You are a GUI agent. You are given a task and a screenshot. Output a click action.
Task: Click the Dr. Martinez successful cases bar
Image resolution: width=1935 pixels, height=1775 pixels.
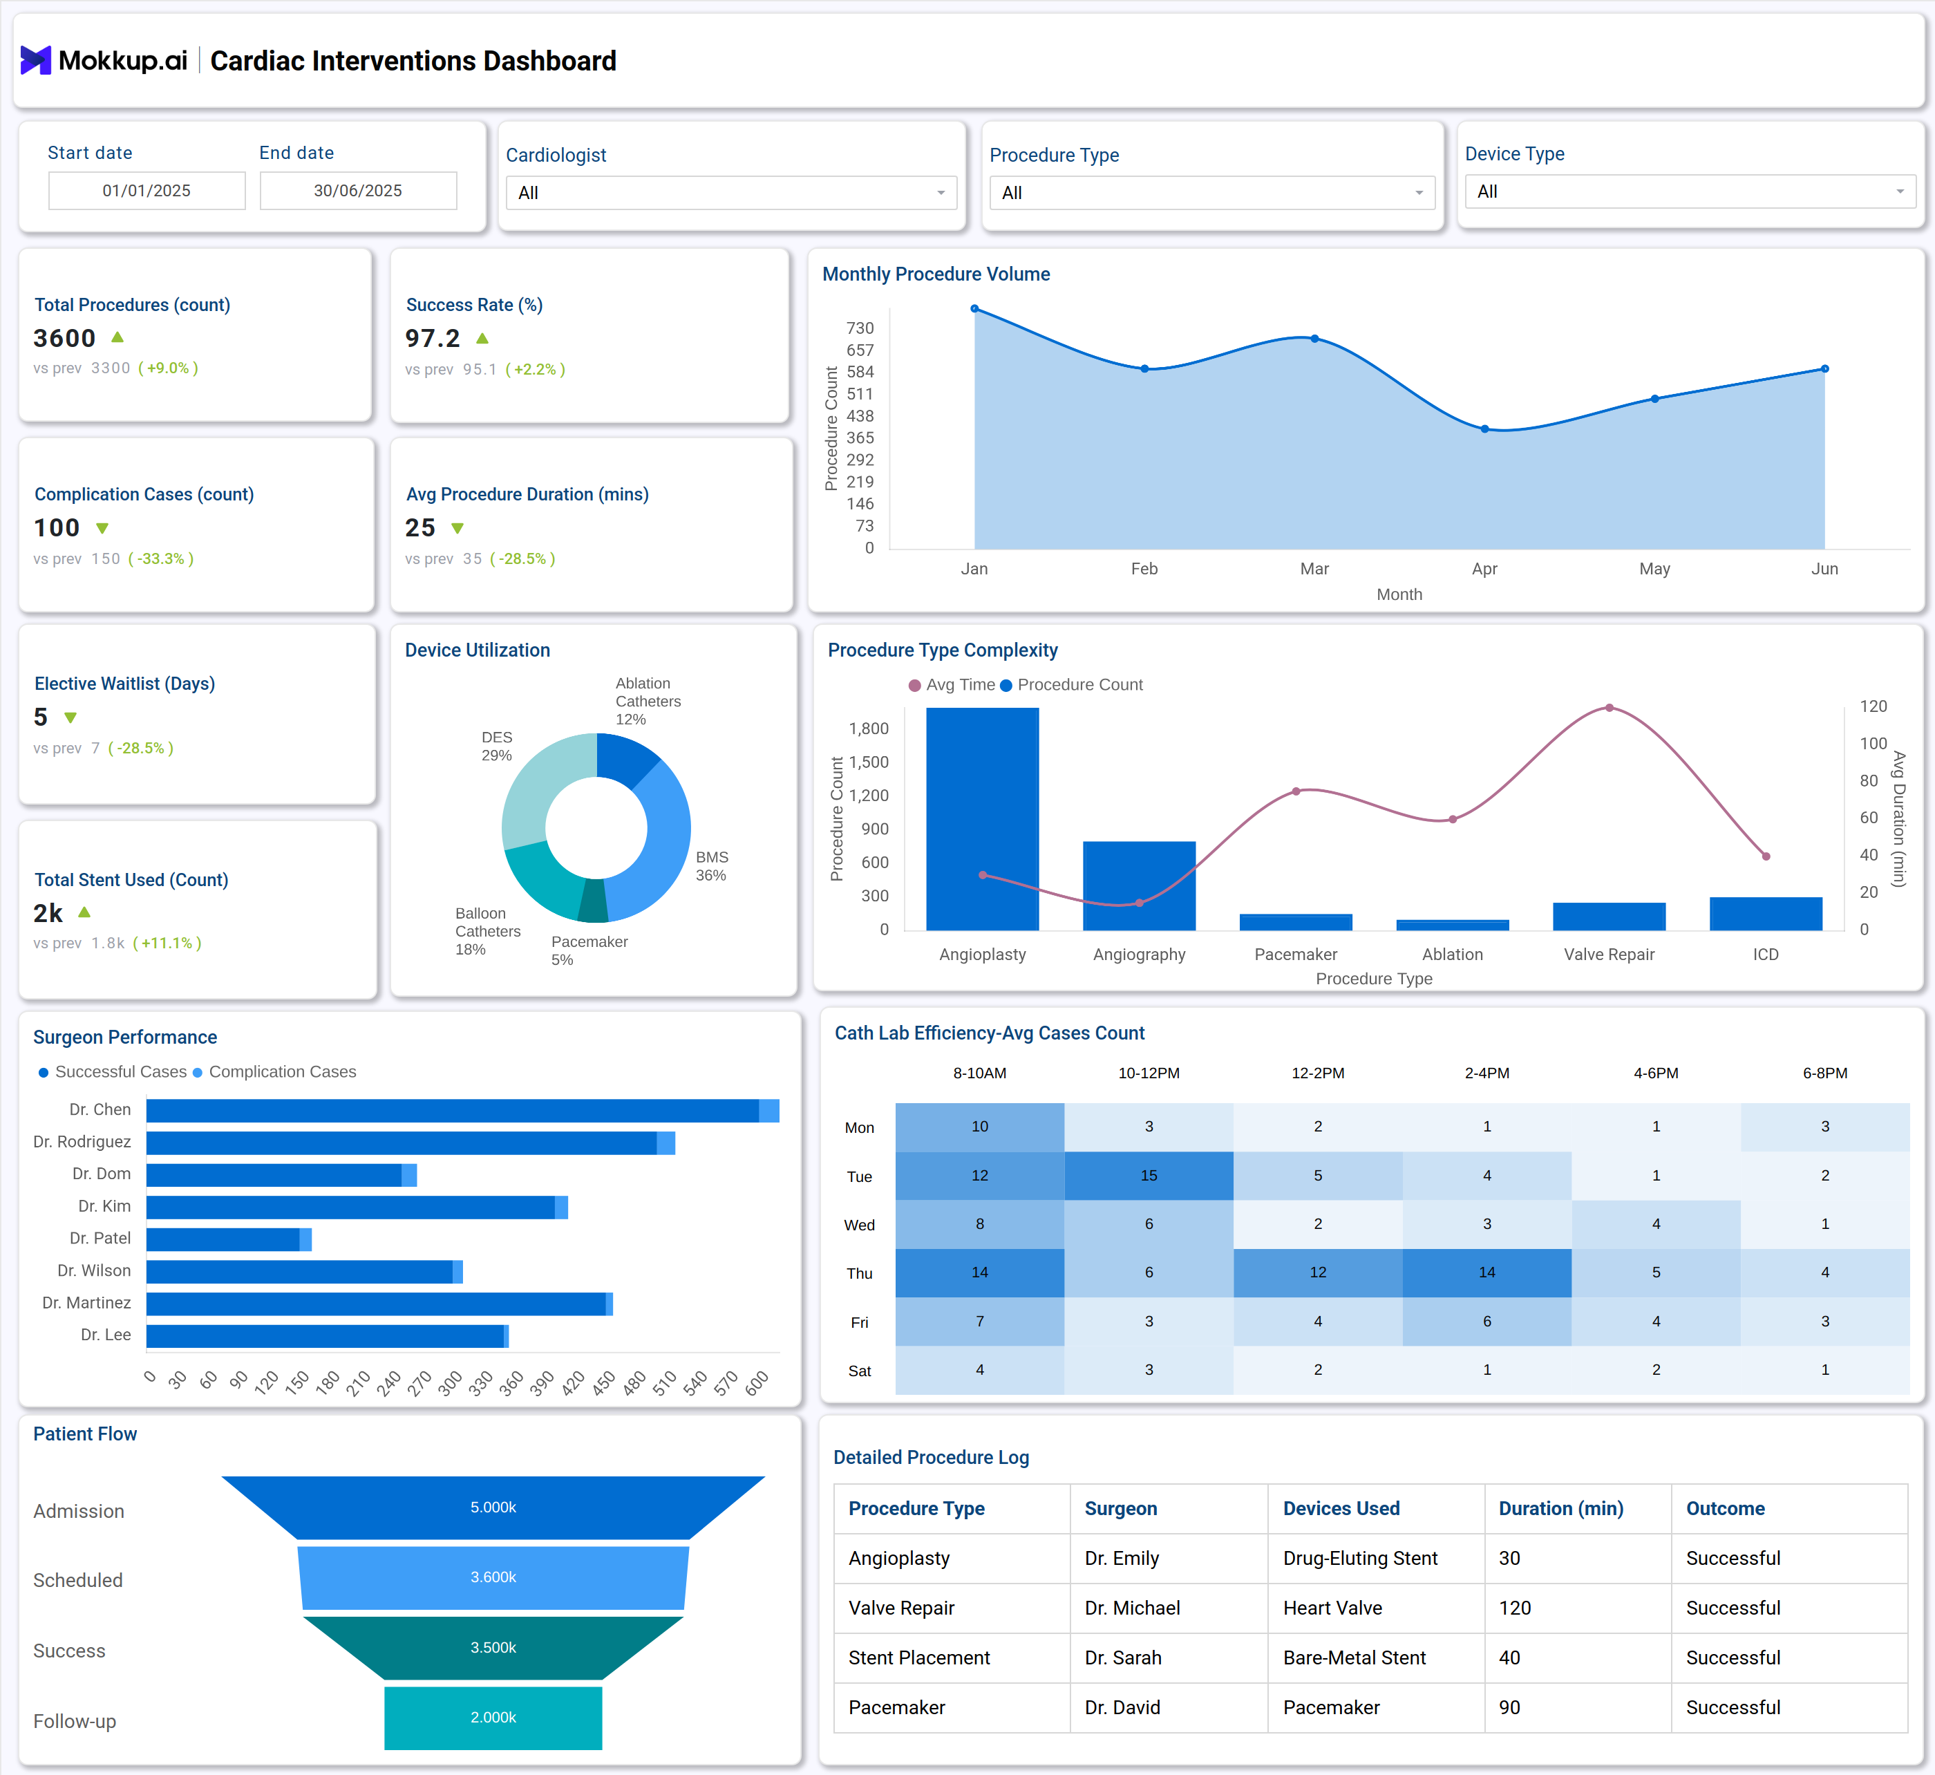377,1304
